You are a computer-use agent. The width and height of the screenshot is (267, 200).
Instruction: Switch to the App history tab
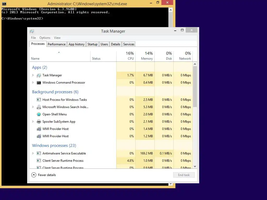76,44
